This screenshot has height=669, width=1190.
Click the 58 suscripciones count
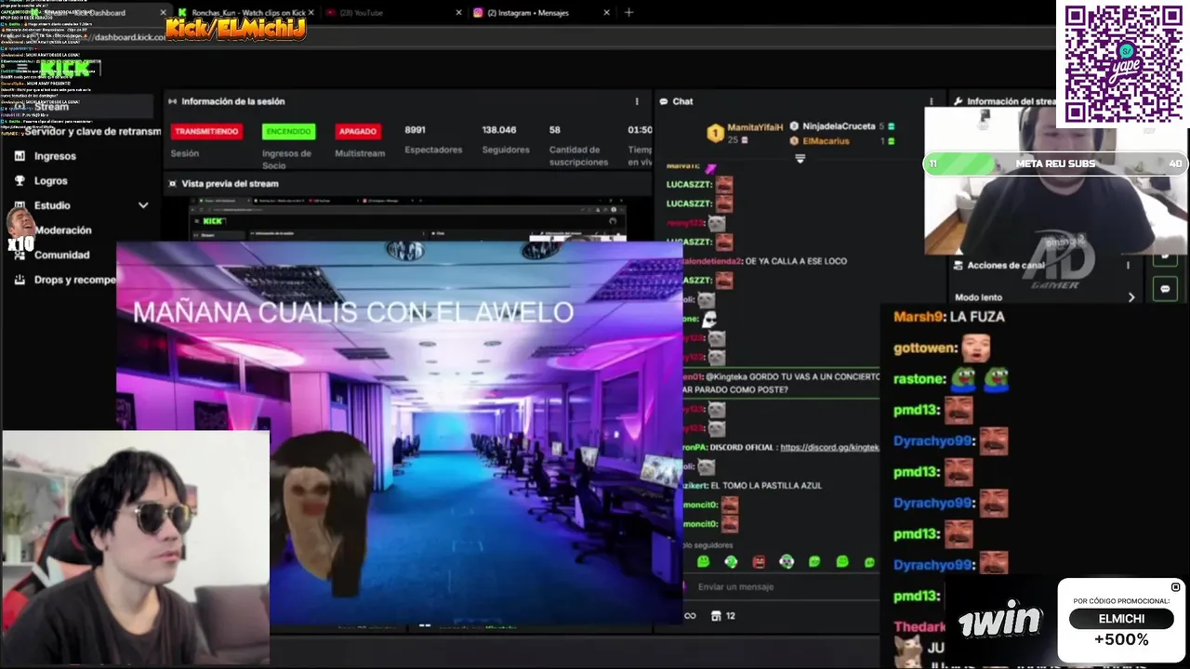pos(555,130)
